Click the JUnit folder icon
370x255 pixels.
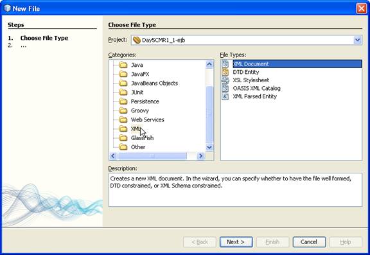click(x=123, y=92)
